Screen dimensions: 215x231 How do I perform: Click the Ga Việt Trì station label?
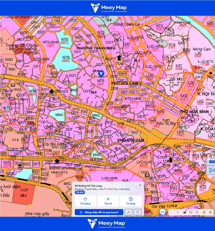(x=161, y=206)
